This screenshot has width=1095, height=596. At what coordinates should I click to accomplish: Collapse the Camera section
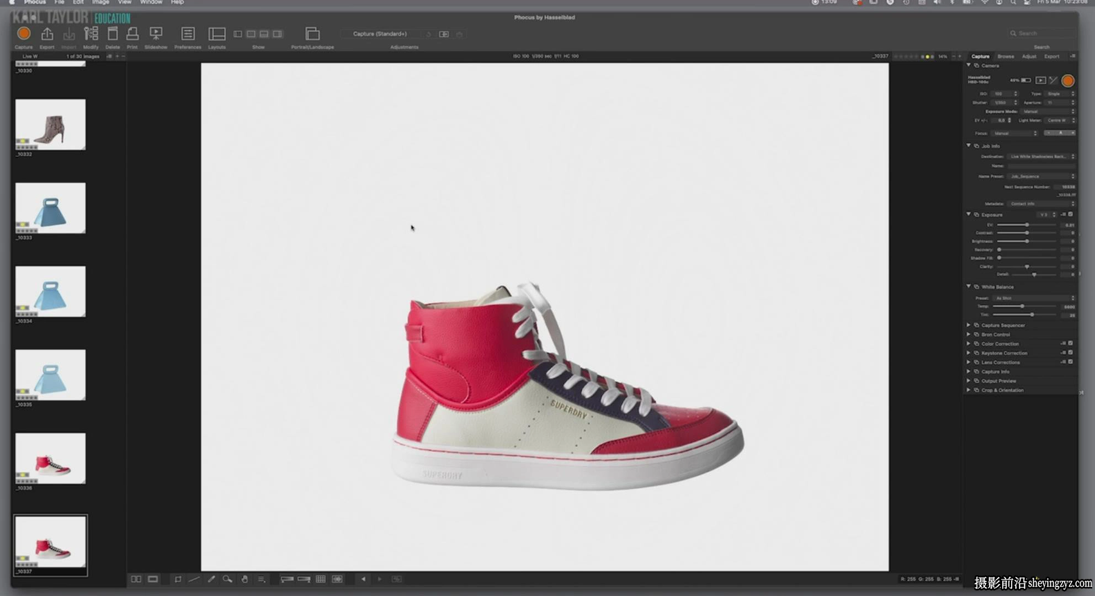(969, 65)
